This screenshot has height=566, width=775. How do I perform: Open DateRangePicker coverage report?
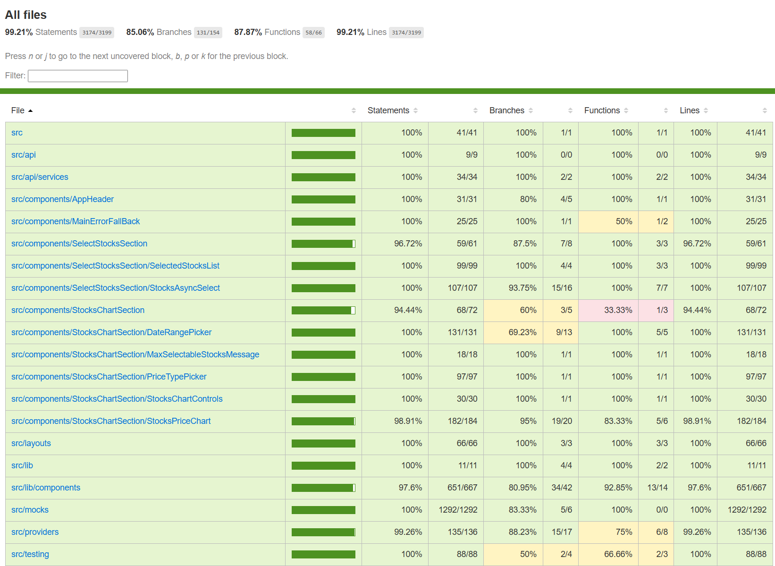point(111,332)
